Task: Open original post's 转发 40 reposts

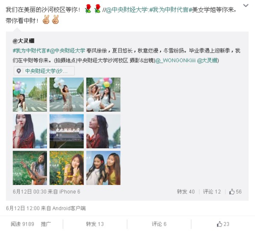Action: coord(186,192)
